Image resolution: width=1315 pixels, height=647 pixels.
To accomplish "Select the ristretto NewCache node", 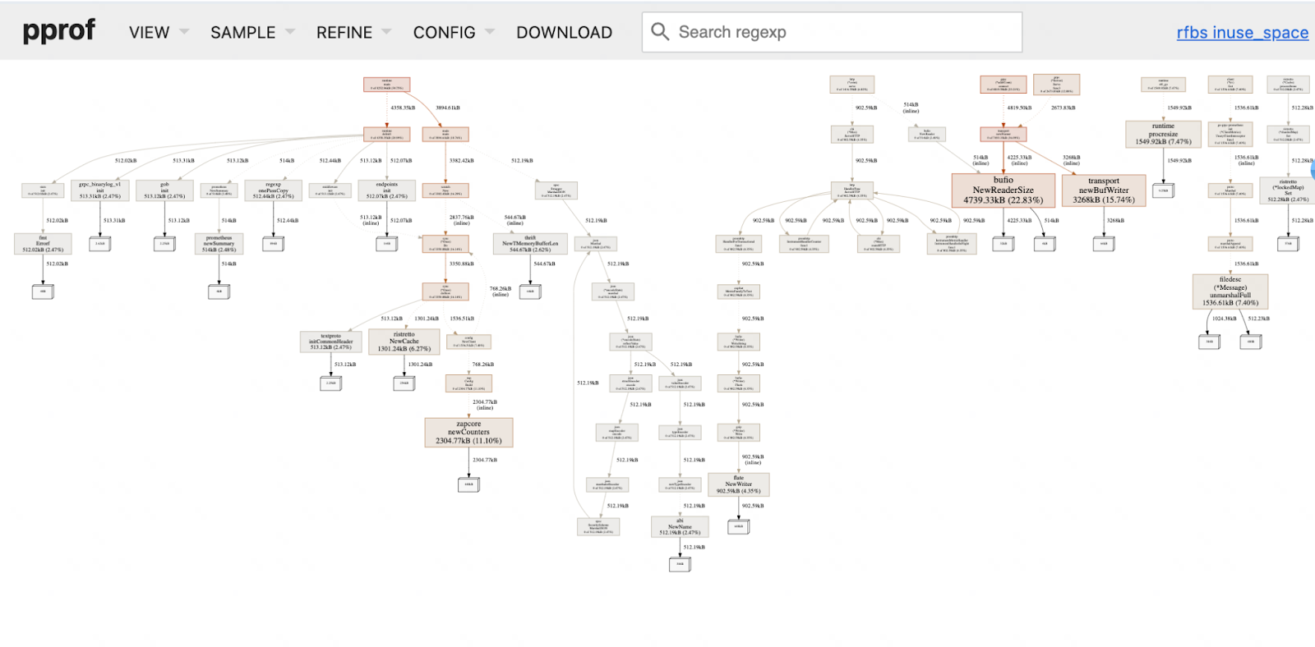I will pos(404,342).
